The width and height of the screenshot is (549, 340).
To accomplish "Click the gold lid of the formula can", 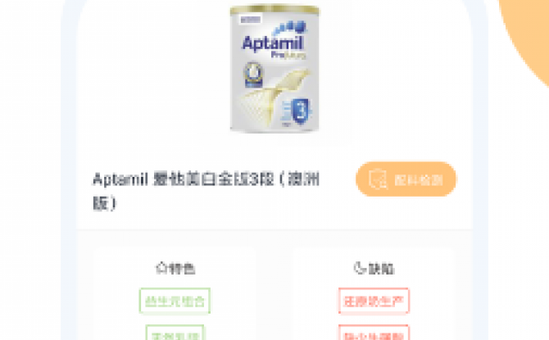I will (274, 11).
